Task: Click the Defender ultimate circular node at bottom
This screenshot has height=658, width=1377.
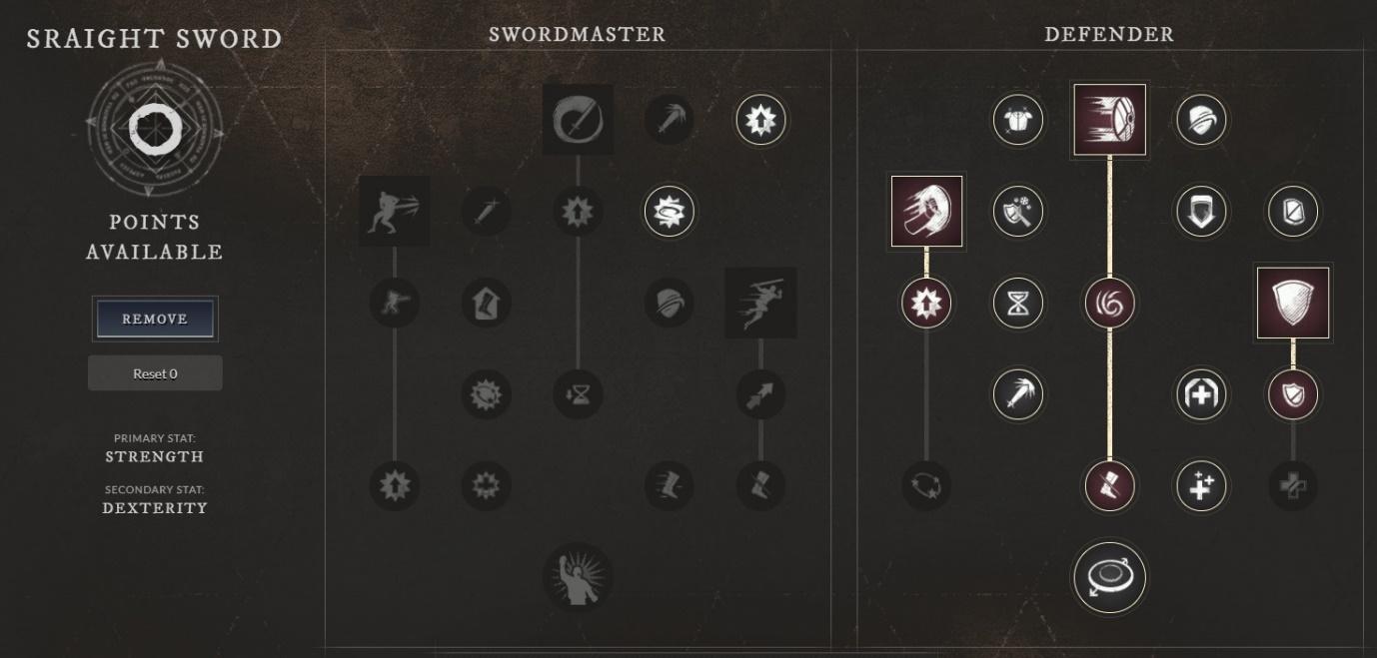Action: 1109,577
